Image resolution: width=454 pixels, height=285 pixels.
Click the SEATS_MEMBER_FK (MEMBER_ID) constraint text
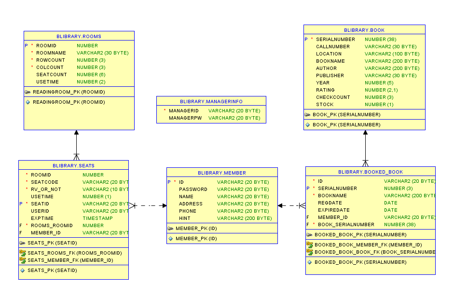70,260
